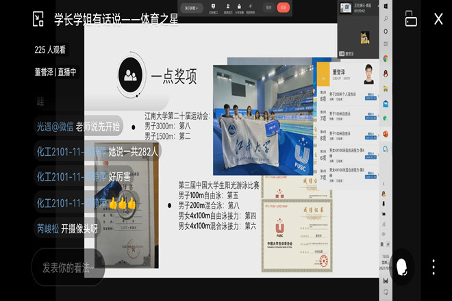The width and height of the screenshot is (452, 301).
Task: Tap the comment input field
Action: [x=68, y=267]
